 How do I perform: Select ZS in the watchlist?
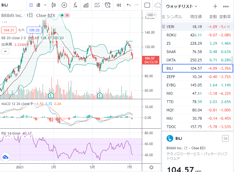197,43
